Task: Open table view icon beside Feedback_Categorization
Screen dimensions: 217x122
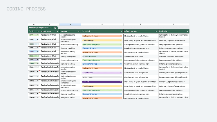Action: [55, 28]
